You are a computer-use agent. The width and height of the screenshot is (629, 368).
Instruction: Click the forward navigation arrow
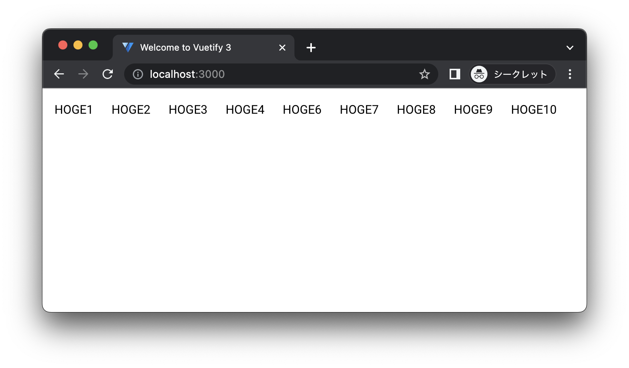pyautogui.click(x=83, y=74)
